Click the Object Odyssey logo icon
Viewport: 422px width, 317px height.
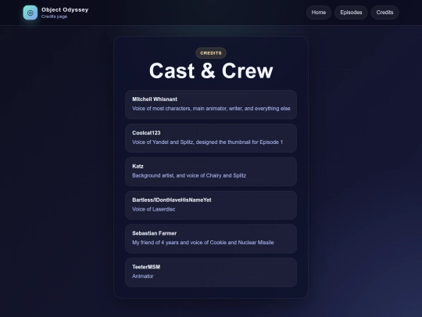point(30,13)
